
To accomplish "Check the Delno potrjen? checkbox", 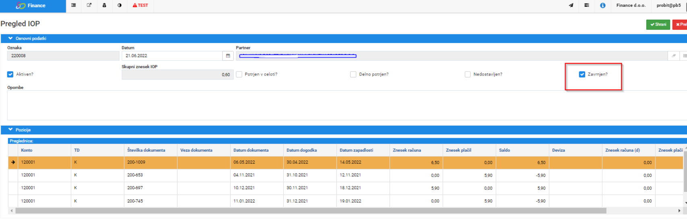I will [x=353, y=74].
